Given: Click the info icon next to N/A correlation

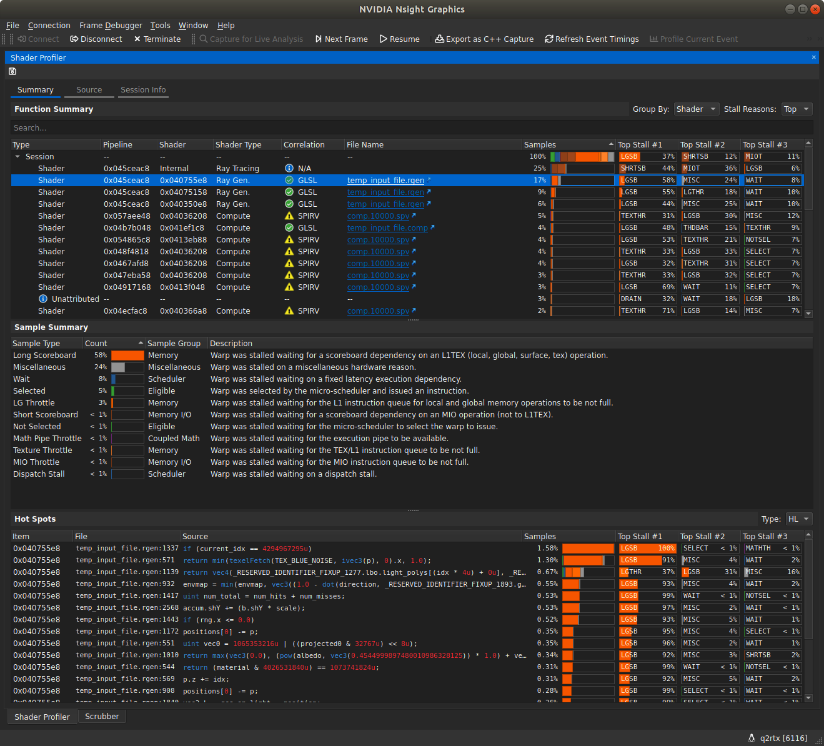Looking at the screenshot, I should tap(289, 168).
